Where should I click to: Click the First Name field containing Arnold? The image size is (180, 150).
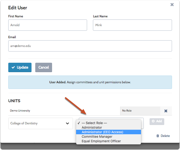48,25
